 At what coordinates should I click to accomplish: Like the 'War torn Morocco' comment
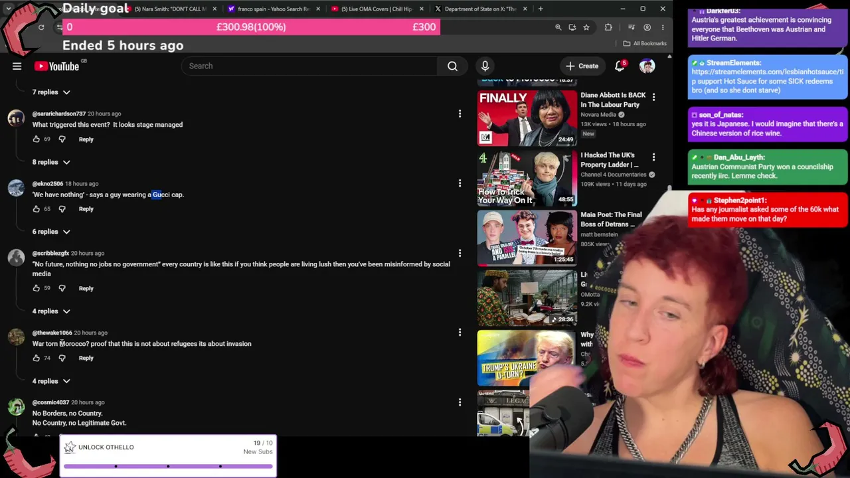click(x=36, y=358)
